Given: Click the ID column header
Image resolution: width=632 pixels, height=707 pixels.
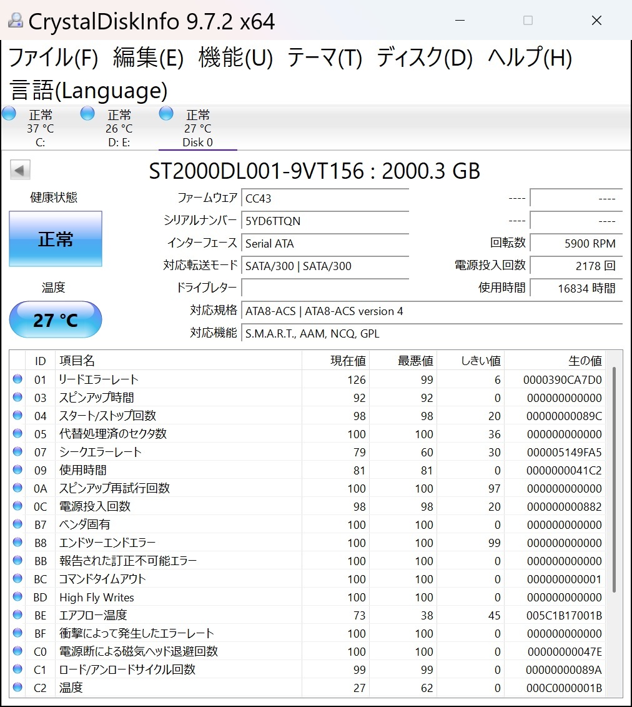Looking at the screenshot, I should click(40, 360).
